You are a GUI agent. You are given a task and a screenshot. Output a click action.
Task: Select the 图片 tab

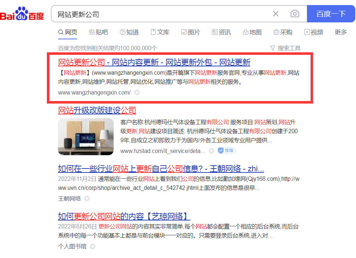point(190,32)
